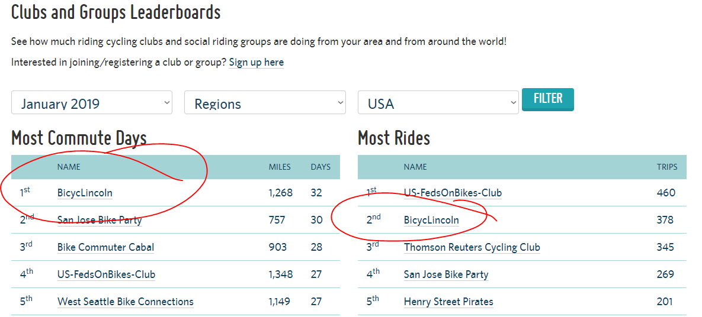Select Bike Commuter Cabal club link
The height and width of the screenshot is (317, 702).
(x=105, y=247)
